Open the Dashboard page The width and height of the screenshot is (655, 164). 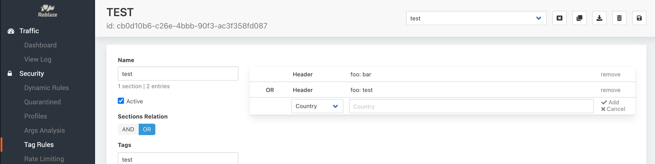click(40, 45)
